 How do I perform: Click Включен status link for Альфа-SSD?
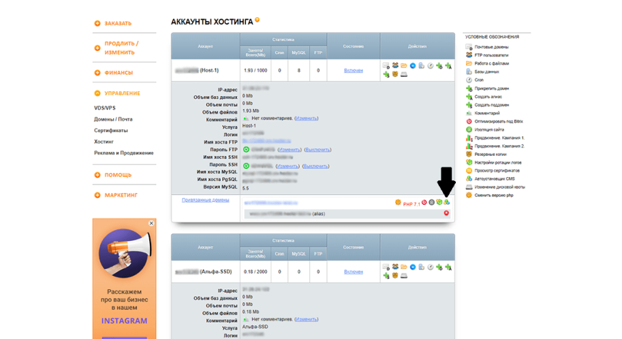point(354,272)
